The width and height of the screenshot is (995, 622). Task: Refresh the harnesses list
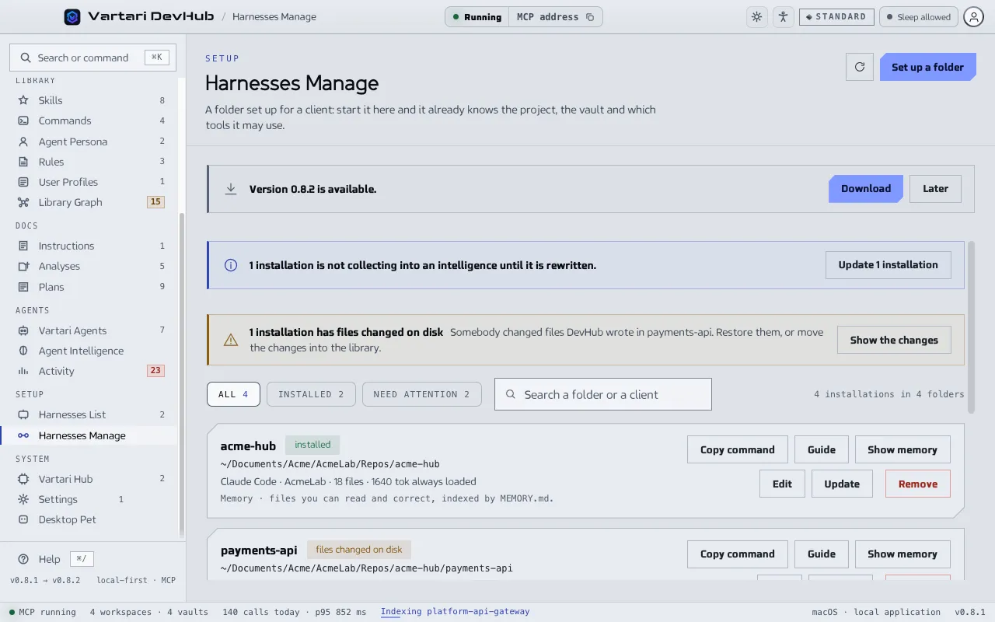point(860,67)
